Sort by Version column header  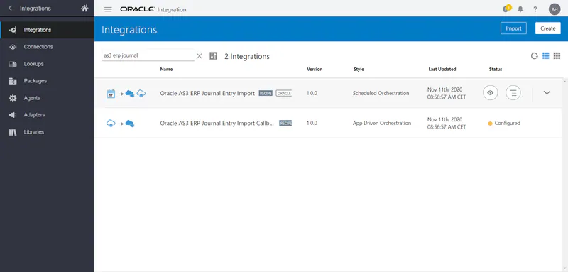click(315, 69)
